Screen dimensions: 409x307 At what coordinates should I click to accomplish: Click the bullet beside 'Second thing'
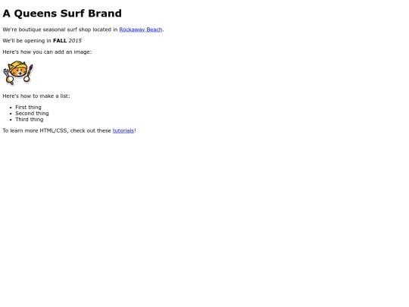[x=11, y=114]
